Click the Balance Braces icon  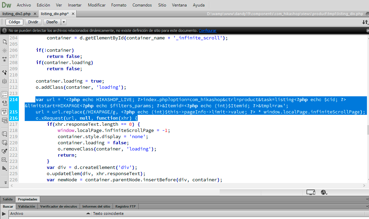pos(4,81)
